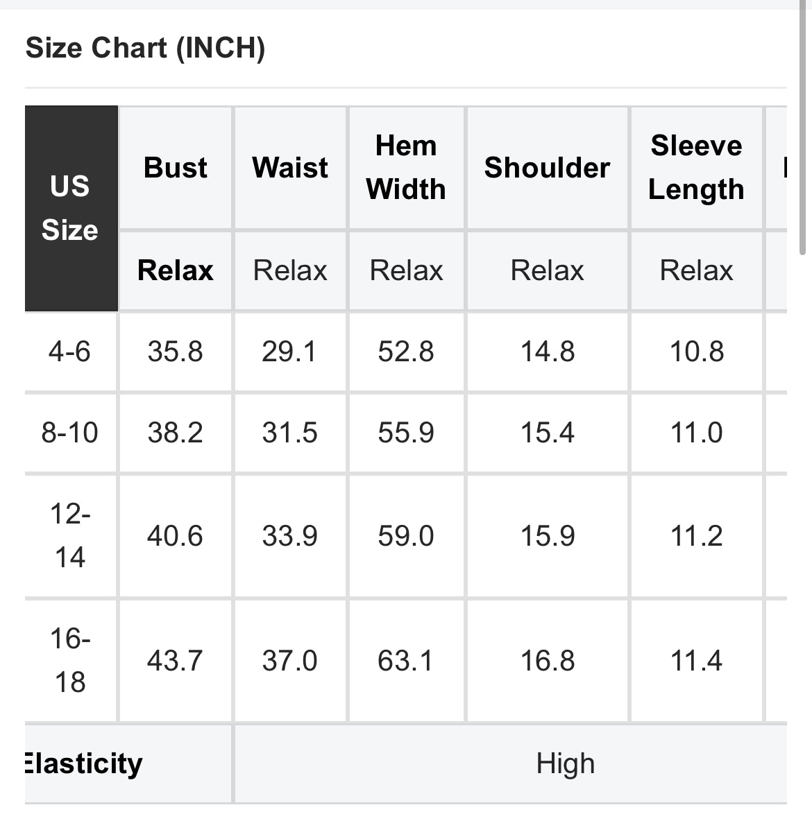Click the Size Chart (INCH) heading
This screenshot has width=812, height=821.
tap(145, 49)
